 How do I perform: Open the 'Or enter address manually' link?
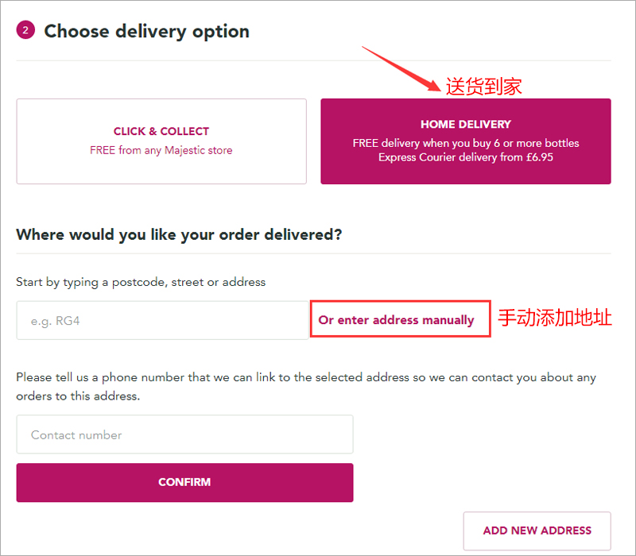(396, 320)
